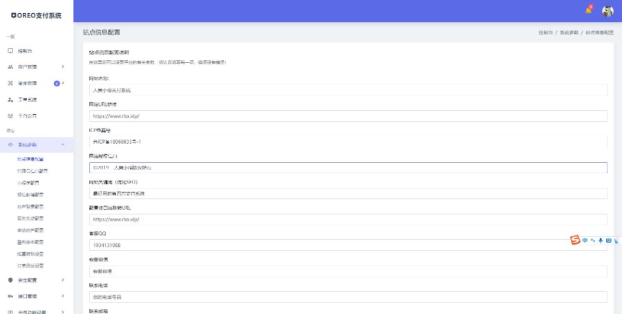The width and height of the screenshot is (622, 314).
Task: Open Sogou skin/toolbox icon
Action: 616,241
